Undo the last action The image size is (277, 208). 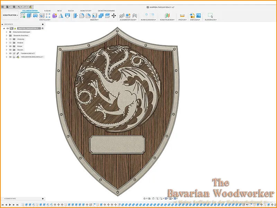tap(19, 7)
